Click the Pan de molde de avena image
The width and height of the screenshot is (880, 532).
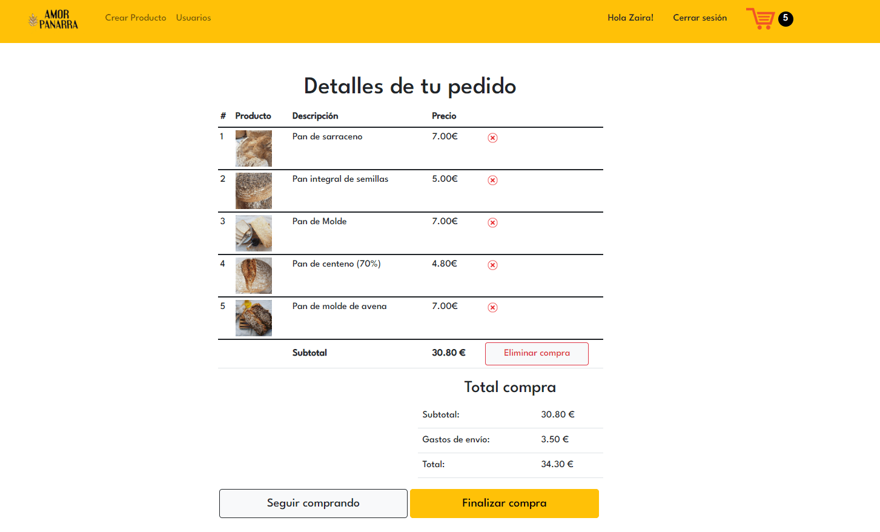[254, 318]
